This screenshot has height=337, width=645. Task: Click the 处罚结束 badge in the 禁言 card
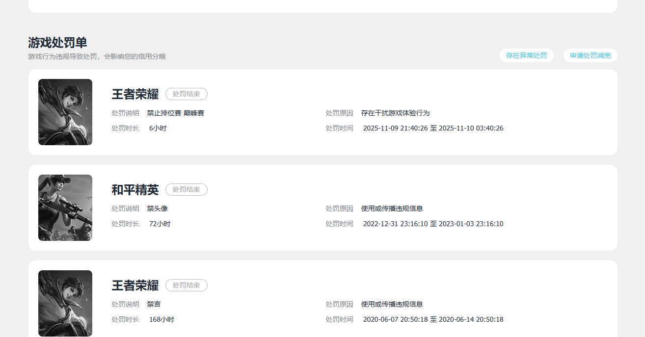click(187, 285)
